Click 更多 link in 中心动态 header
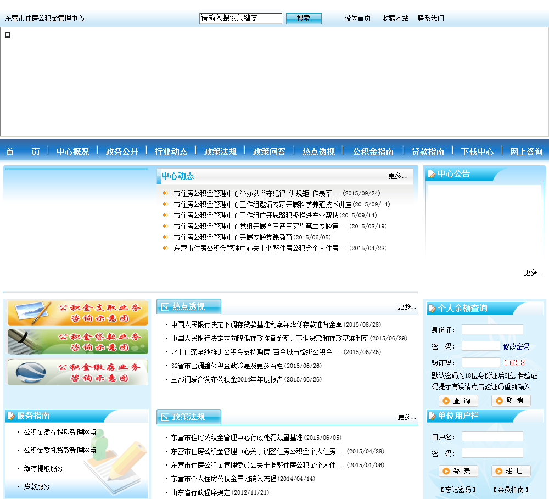549x499 pixels. click(x=397, y=176)
